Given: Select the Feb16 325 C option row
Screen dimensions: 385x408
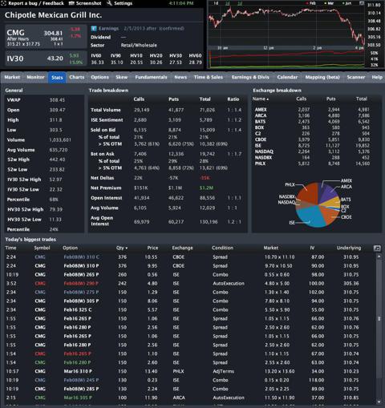Looking at the screenshot, I should [189, 310].
